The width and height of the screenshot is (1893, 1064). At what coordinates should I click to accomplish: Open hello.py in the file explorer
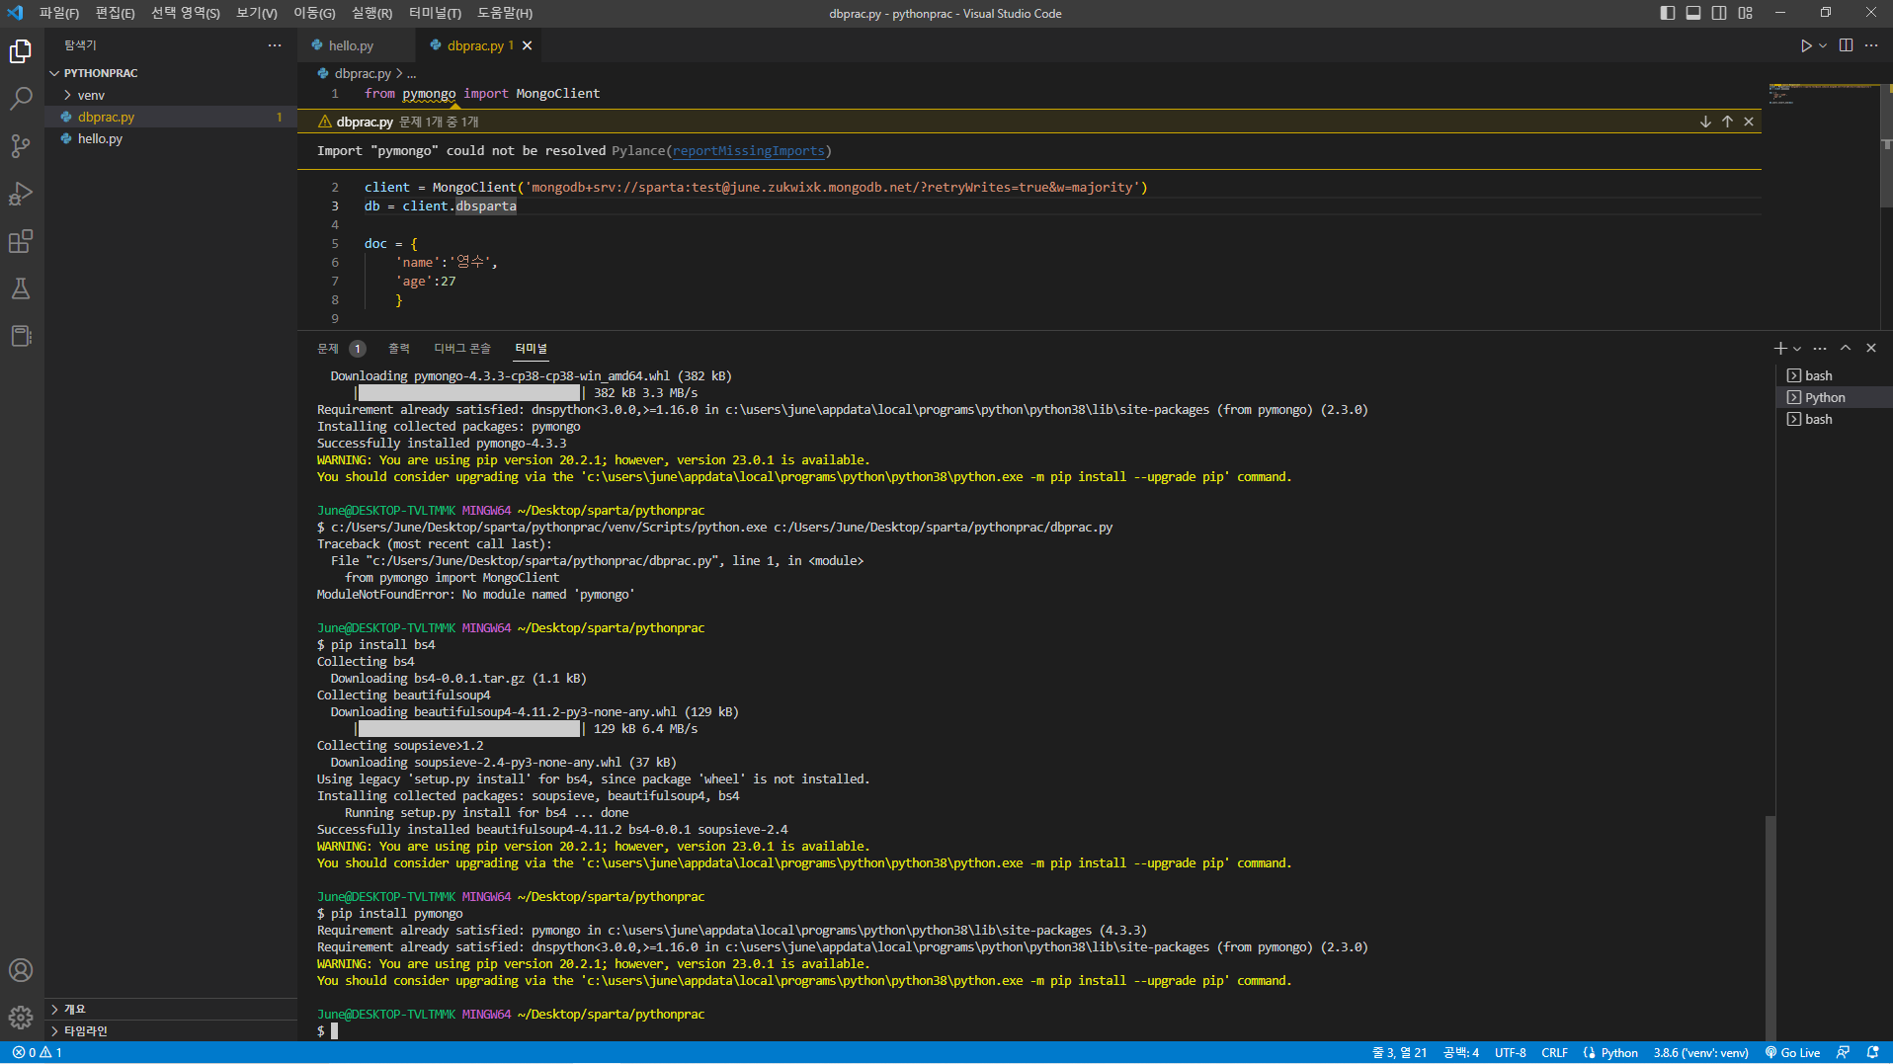coord(170,138)
